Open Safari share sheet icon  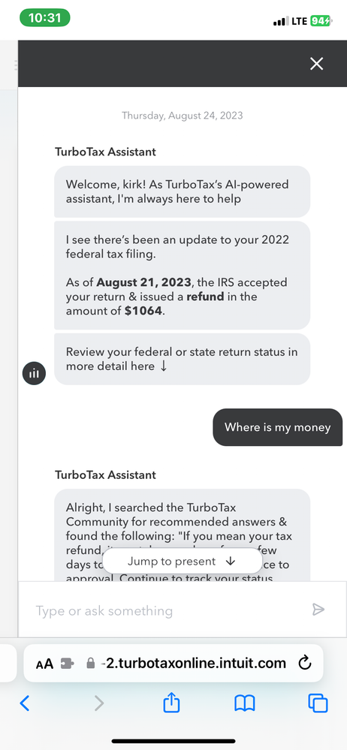(171, 703)
